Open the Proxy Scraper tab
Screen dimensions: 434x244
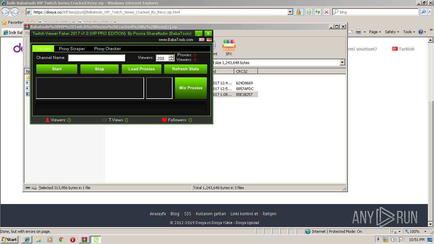pos(72,49)
